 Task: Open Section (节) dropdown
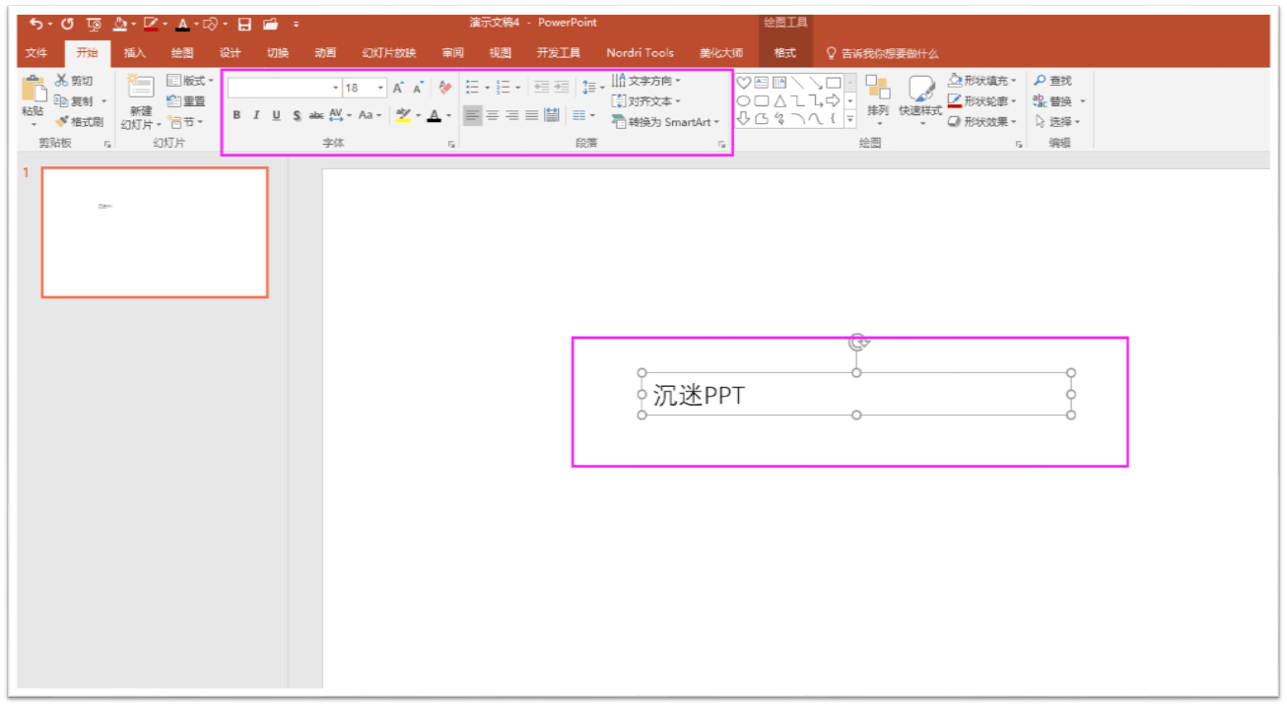tap(184, 122)
